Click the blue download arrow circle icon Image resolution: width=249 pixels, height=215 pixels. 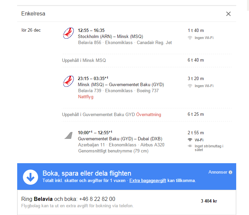pos(30,177)
